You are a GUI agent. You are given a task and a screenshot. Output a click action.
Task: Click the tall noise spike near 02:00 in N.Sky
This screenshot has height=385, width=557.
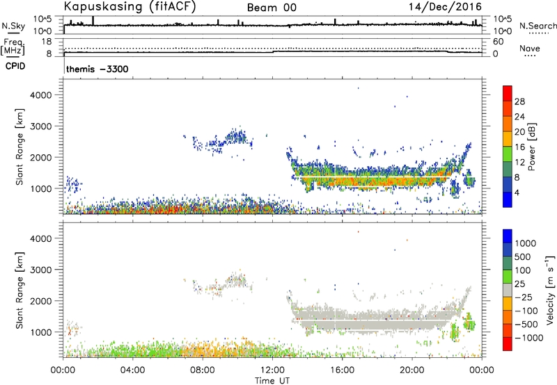point(93,21)
